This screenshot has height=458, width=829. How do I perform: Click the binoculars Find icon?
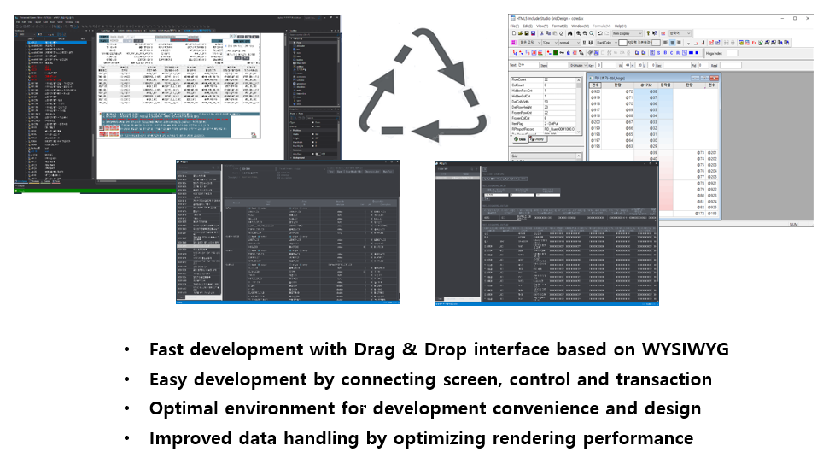click(568, 33)
